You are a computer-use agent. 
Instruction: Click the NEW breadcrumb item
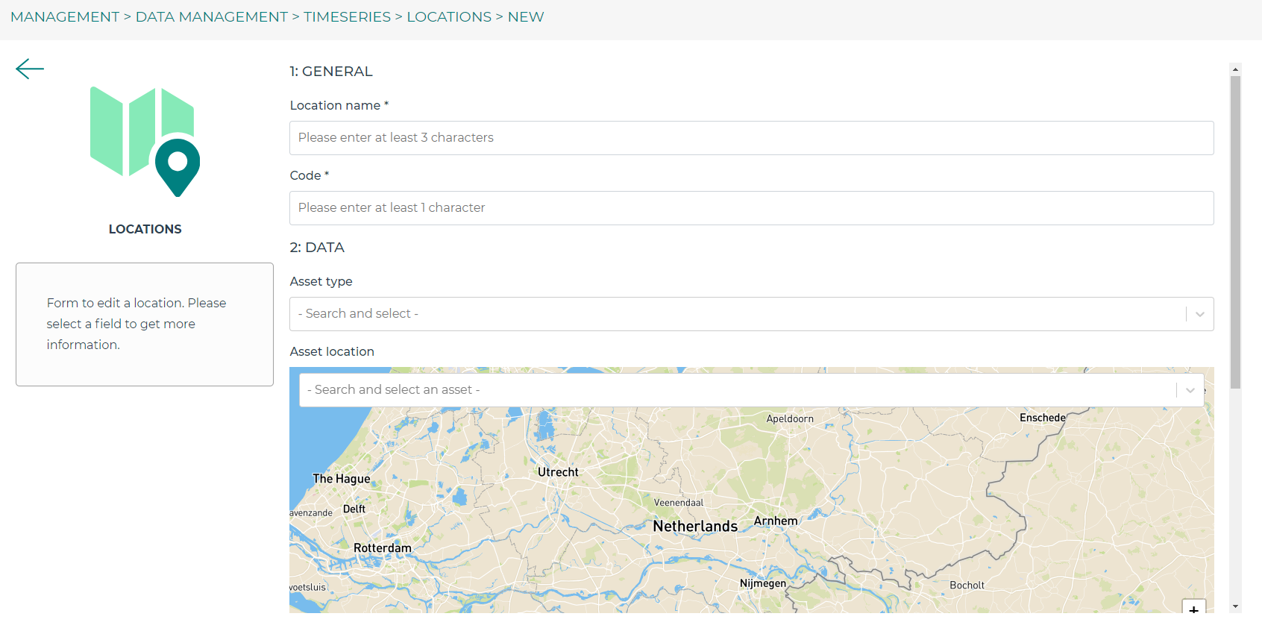(x=526, y=16)
